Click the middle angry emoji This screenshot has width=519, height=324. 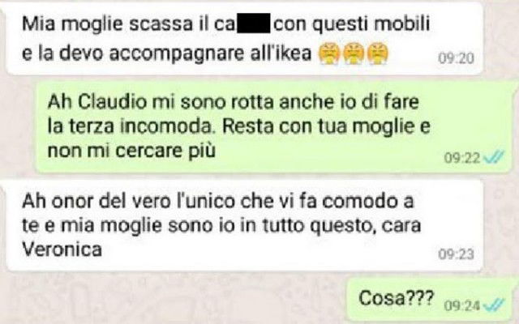[354, 53]
